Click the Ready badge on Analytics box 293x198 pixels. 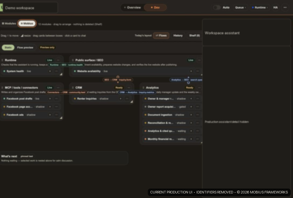click(189, 87)
